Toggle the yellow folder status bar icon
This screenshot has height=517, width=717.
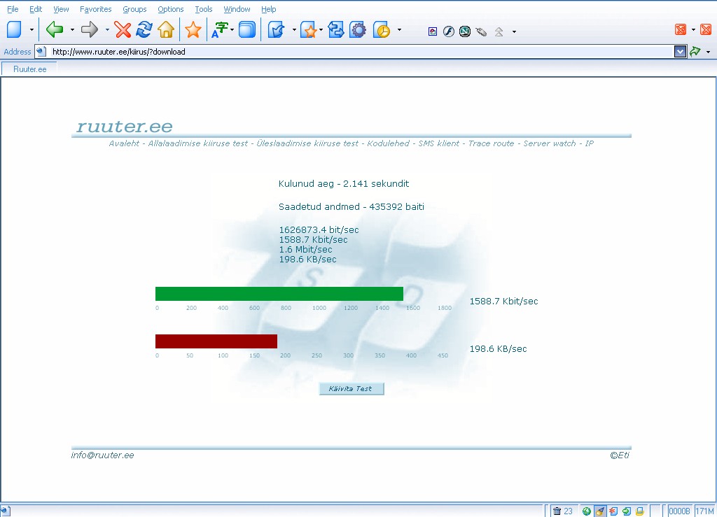coord(640,511)
